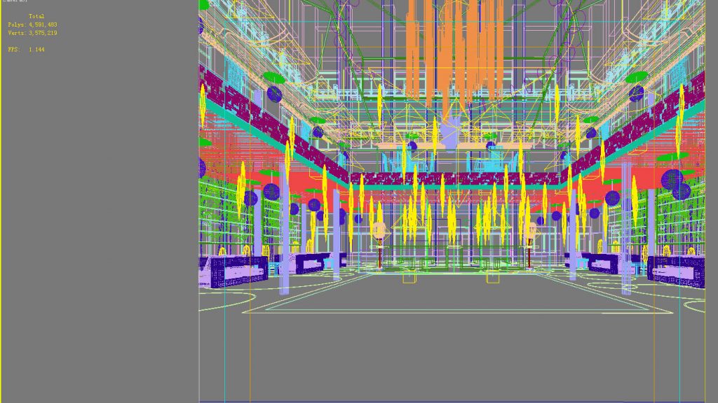Select the far-left purple sofa
The image size is (718, 403).
pos(233,271)
